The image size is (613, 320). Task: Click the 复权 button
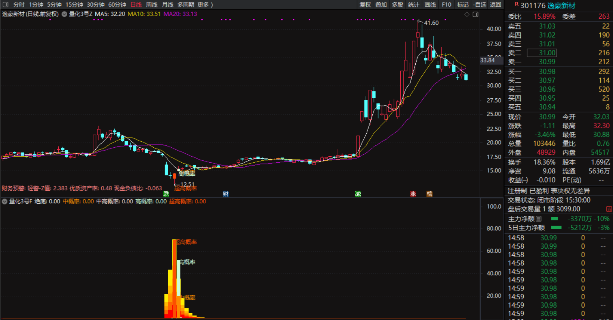pos(365,4)
